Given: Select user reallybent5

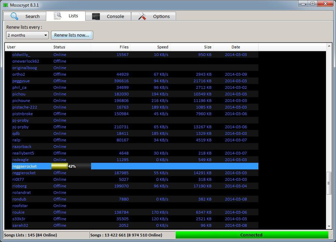Looking at the screenshot, I should [23, 153].
